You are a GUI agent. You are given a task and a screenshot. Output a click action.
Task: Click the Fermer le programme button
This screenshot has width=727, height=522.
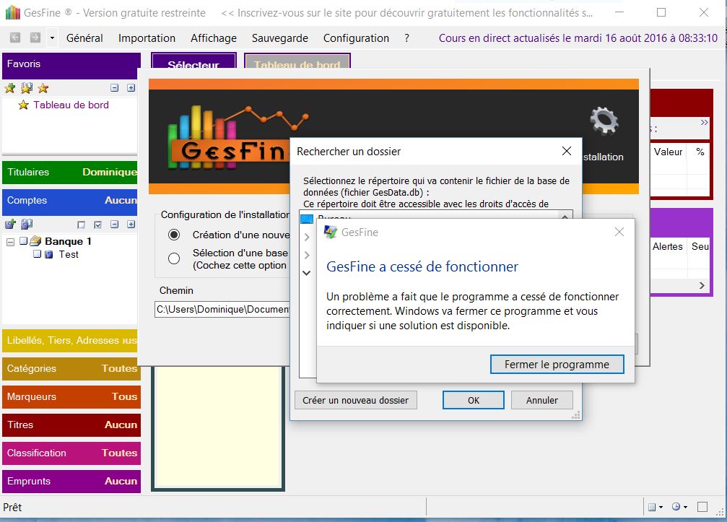(556, 364)
